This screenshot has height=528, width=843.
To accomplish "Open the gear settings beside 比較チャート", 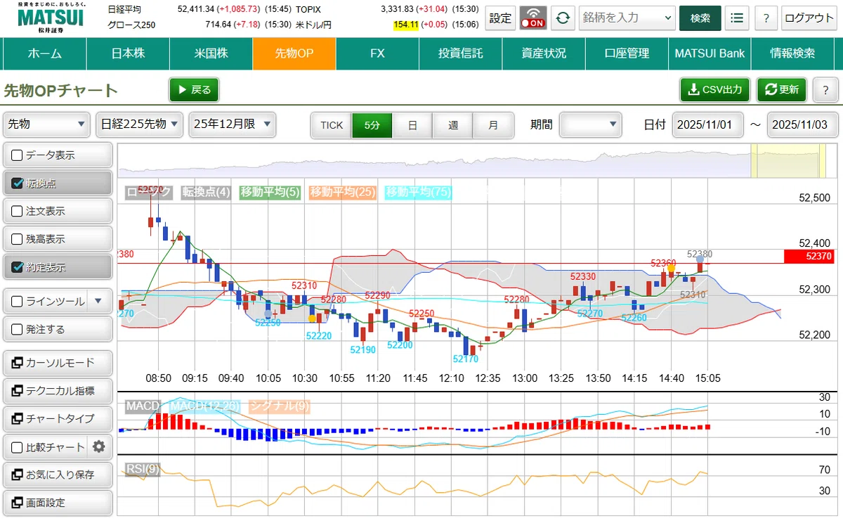I will point(99,446).
